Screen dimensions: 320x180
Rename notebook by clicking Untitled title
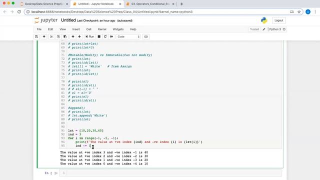tap(68, 20)
